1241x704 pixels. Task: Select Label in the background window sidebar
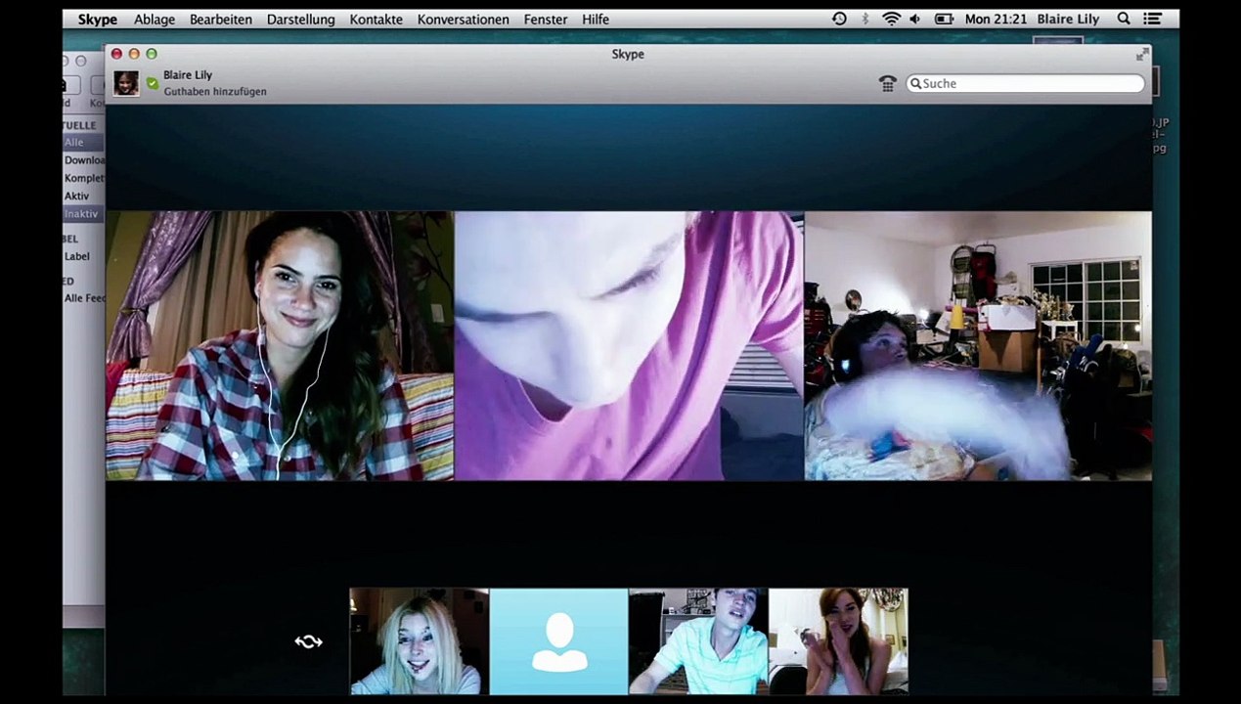click(x=77, y=256)
